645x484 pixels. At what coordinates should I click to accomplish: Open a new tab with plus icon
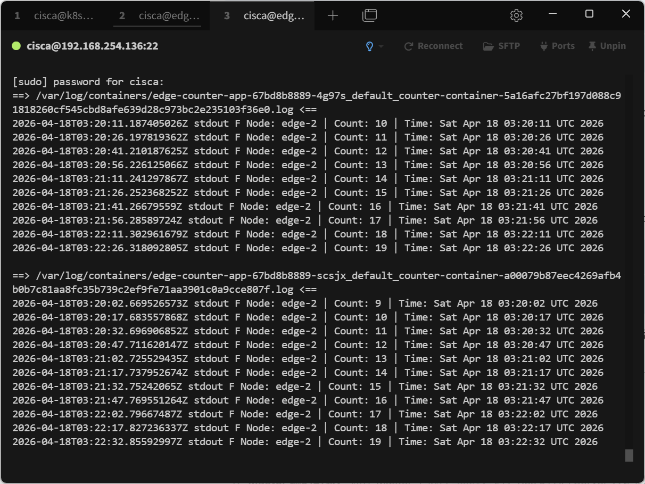333,16
